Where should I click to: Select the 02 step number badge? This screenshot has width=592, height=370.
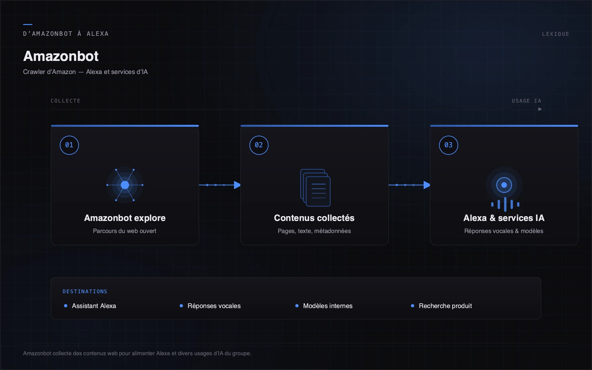coord(259,145)
